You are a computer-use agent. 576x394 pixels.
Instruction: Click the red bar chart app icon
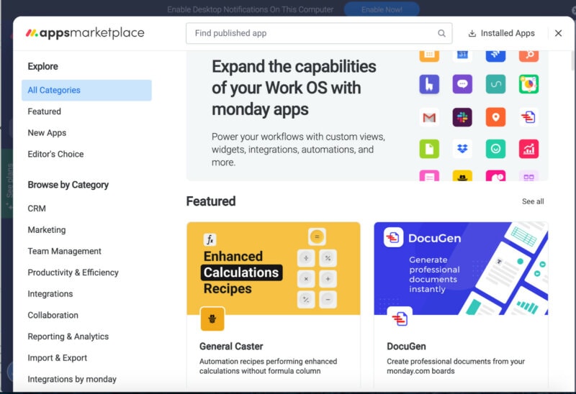tap(528, 149)
